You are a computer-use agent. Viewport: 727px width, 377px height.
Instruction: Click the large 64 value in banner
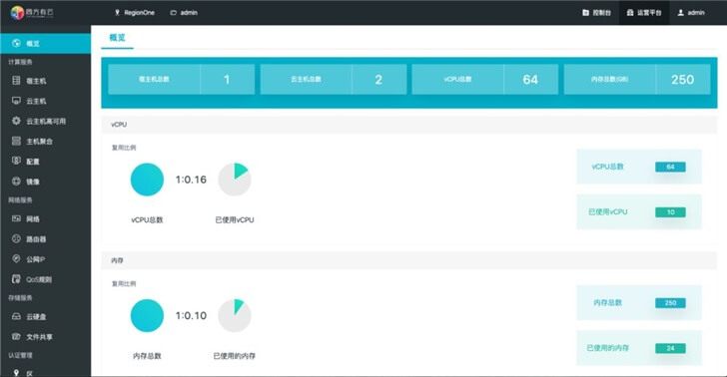coord(530,80)
